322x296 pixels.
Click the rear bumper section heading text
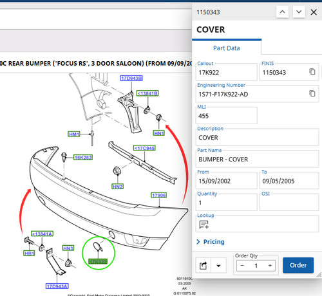[96, 64]
